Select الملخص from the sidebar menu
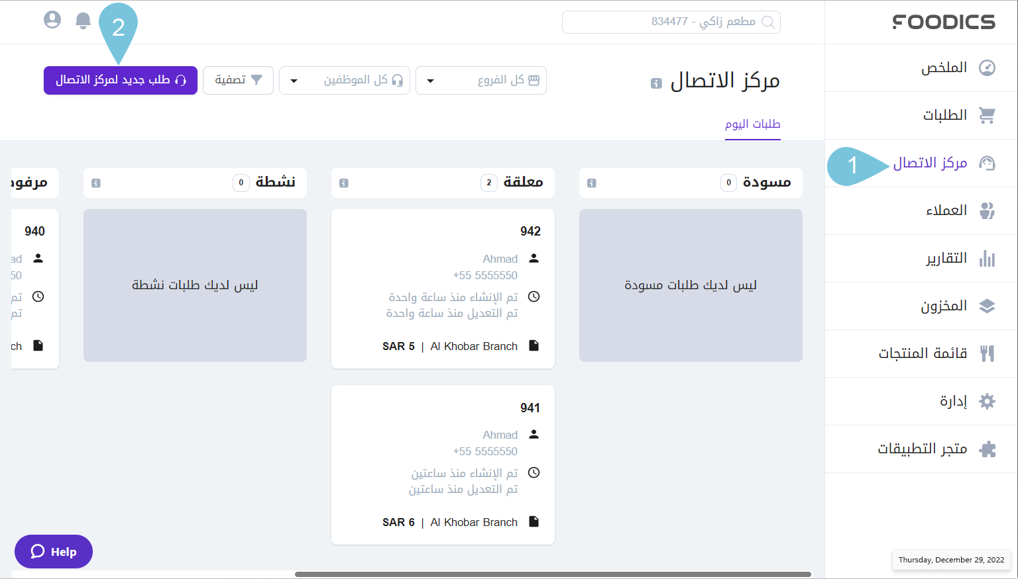 [987, 67]
